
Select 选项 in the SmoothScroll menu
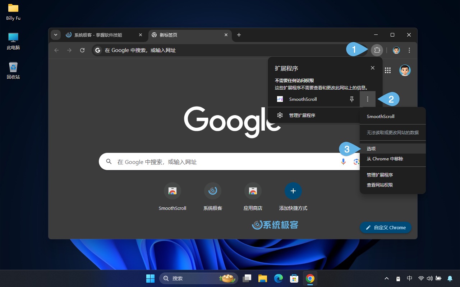click(x=392, y=149)
